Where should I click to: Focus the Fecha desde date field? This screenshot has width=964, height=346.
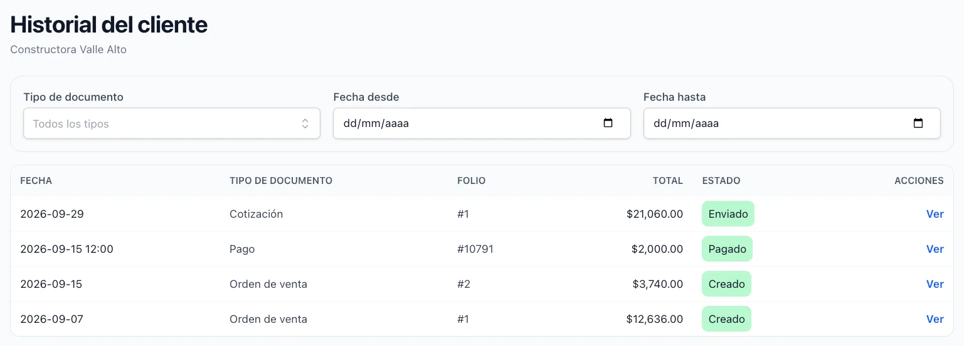482,123
